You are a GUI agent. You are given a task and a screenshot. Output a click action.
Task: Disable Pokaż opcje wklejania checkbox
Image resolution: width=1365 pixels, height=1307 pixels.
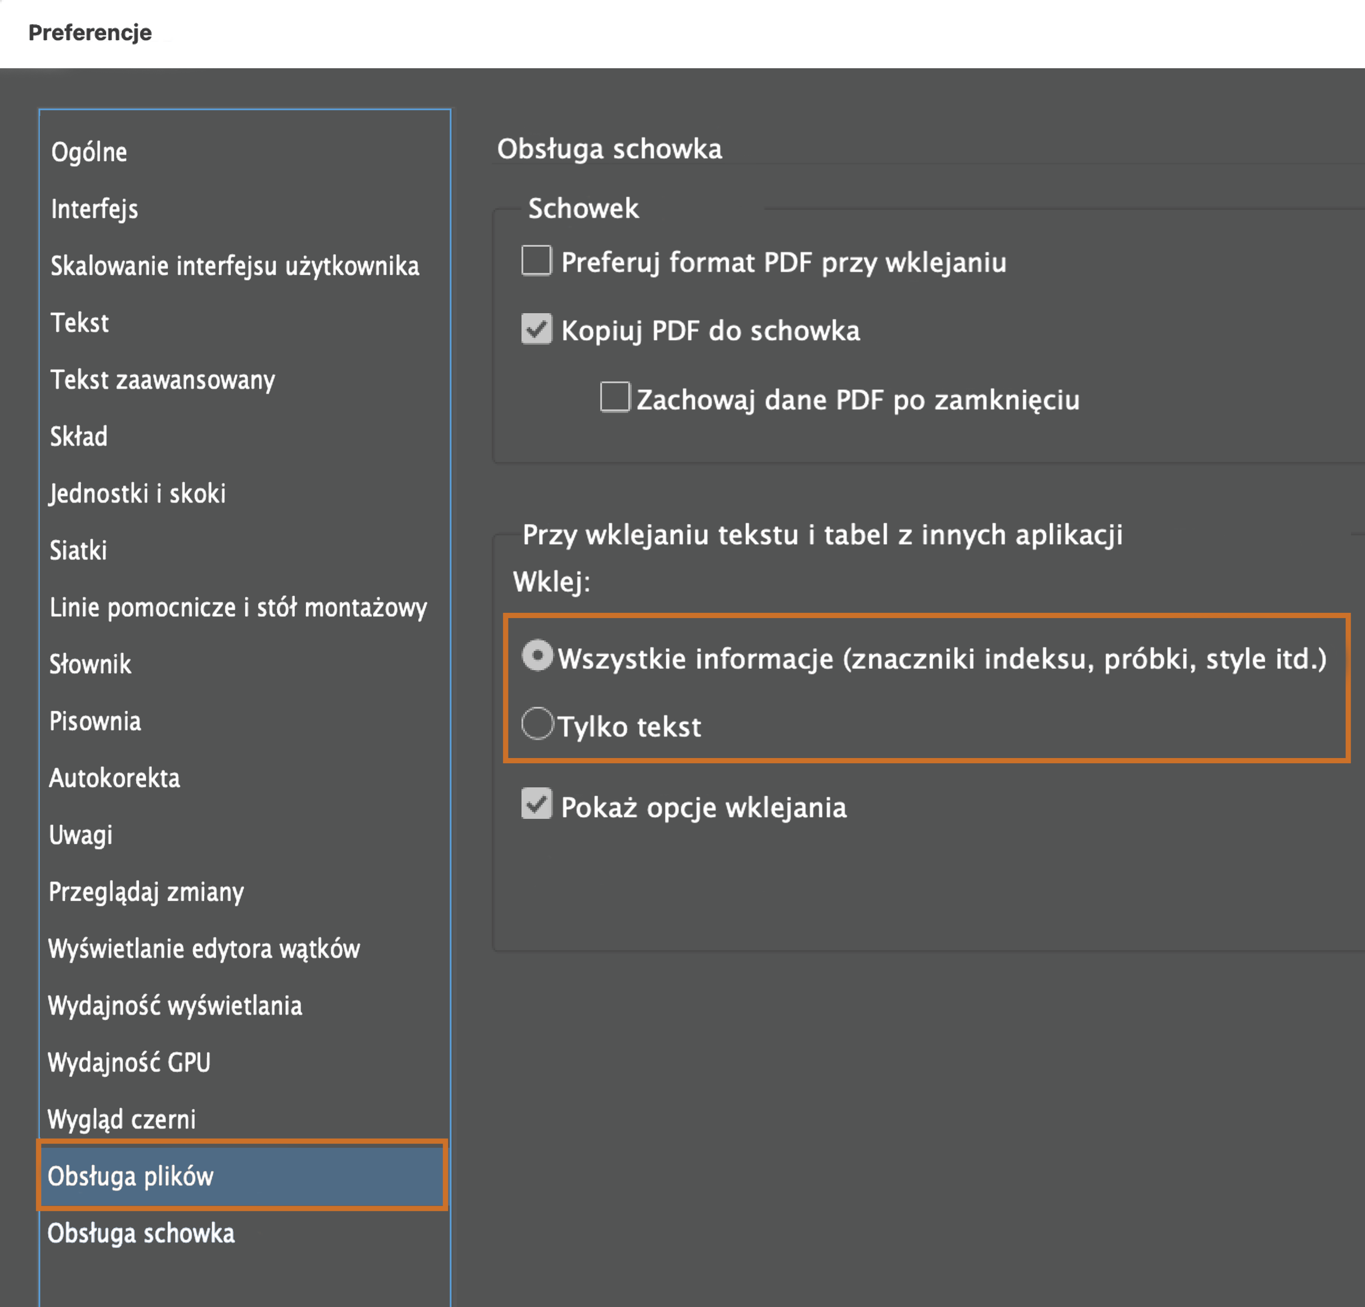[536, 804]
